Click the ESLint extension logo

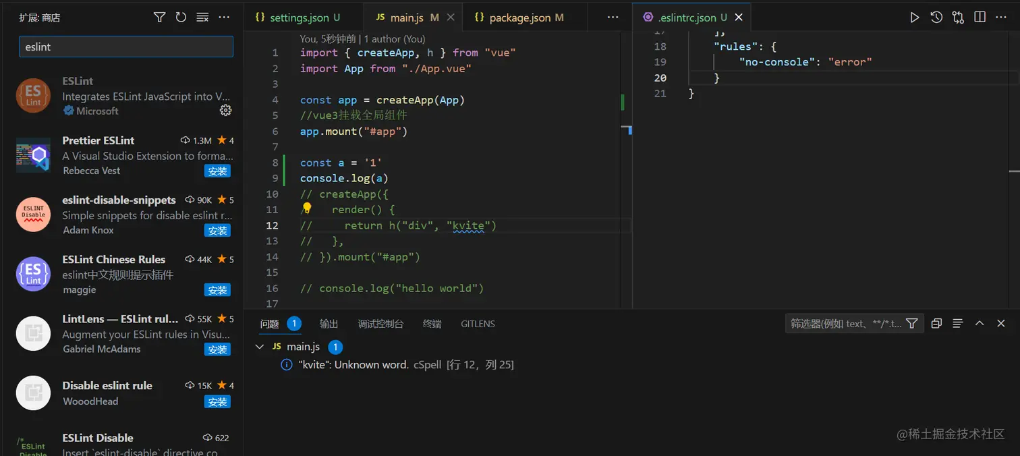[33, 96]
